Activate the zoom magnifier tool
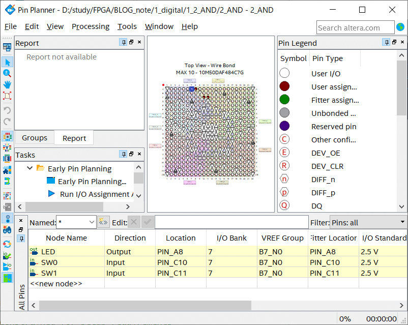Screen dimensions: 408x325 click(7, 73)
